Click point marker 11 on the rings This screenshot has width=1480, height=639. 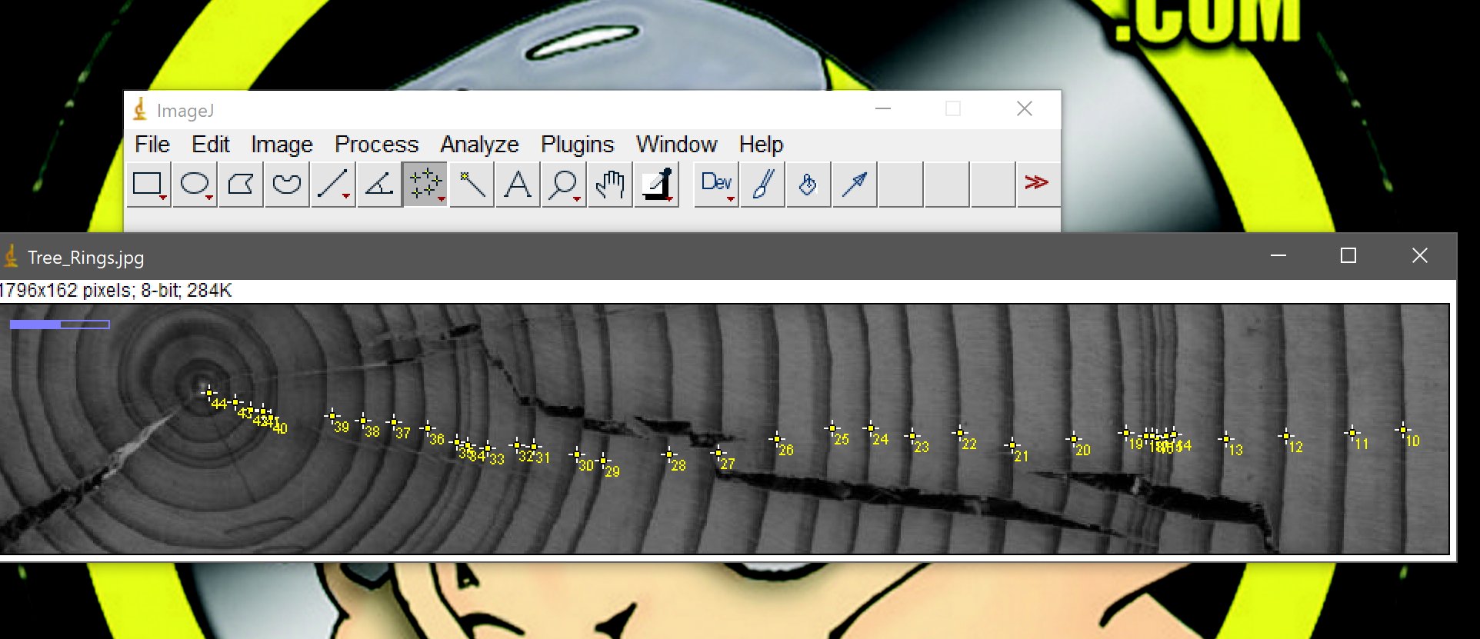click(1352, 433)
